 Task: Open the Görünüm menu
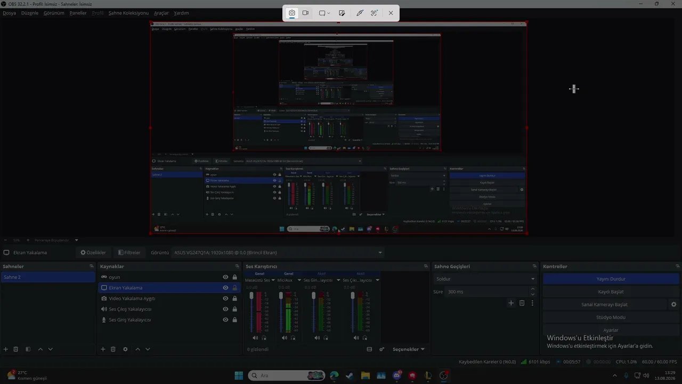coord(54,13)
